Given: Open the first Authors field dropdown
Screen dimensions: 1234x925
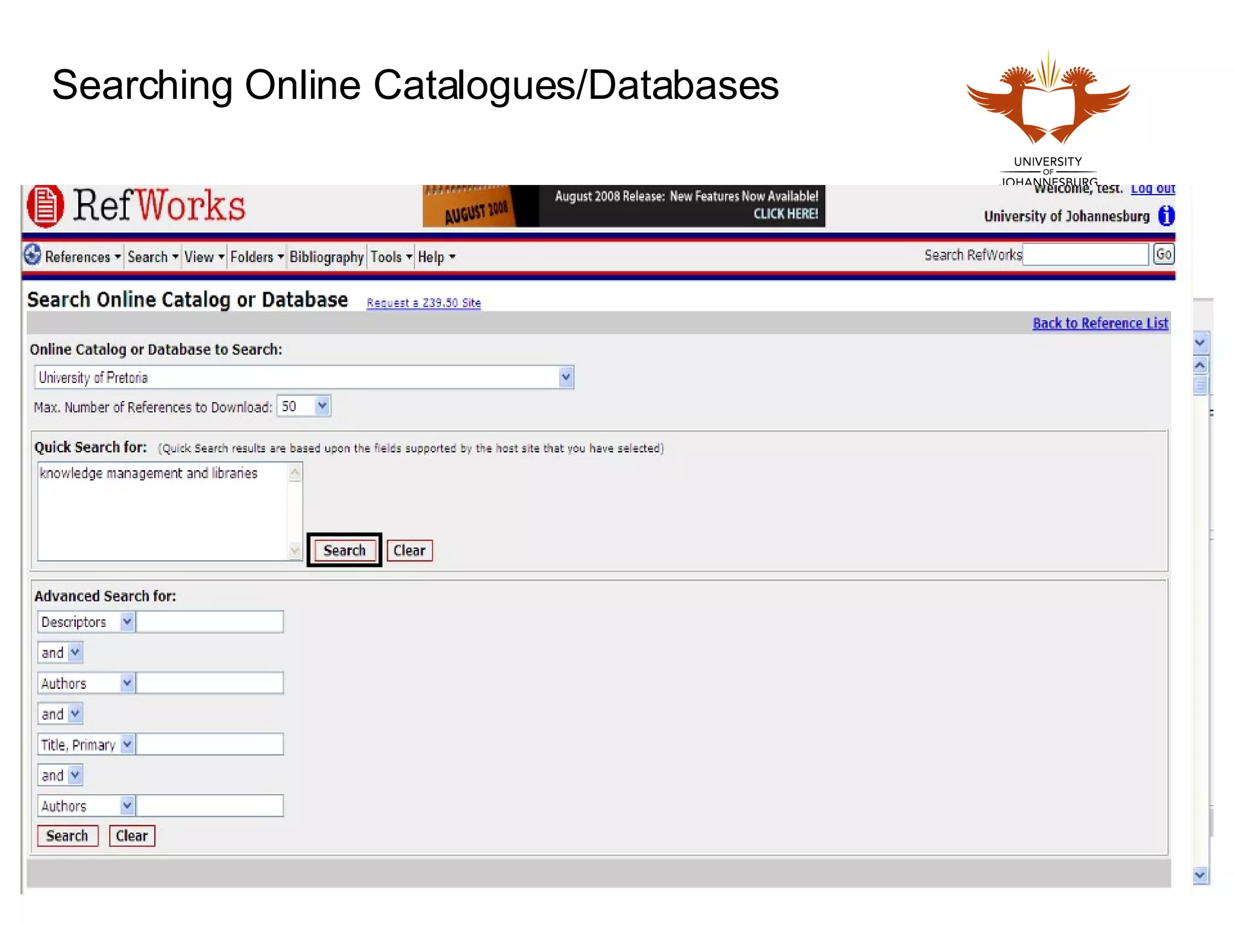Looking at the screenshot, I should coord(86,684).
